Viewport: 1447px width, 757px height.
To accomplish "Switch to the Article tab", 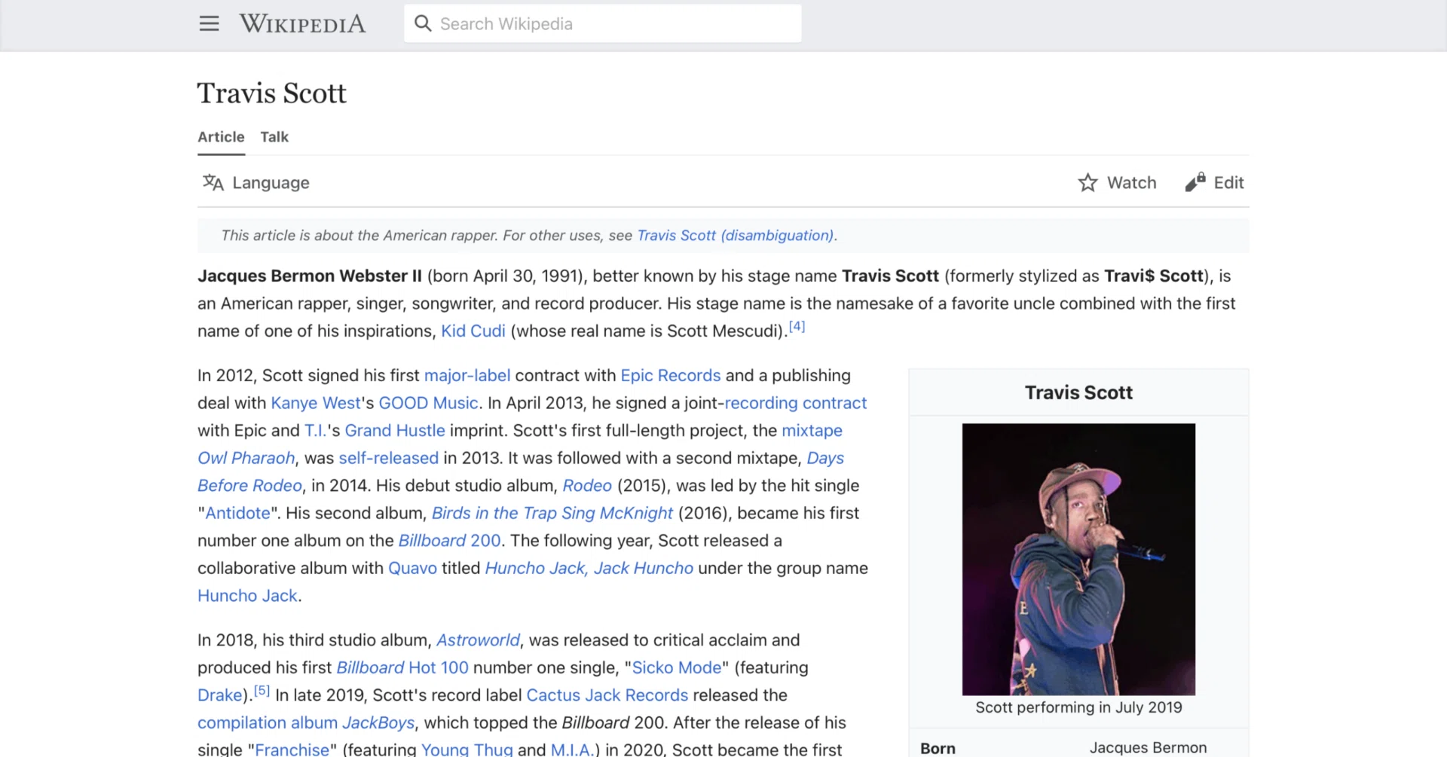I will [221, 137].
